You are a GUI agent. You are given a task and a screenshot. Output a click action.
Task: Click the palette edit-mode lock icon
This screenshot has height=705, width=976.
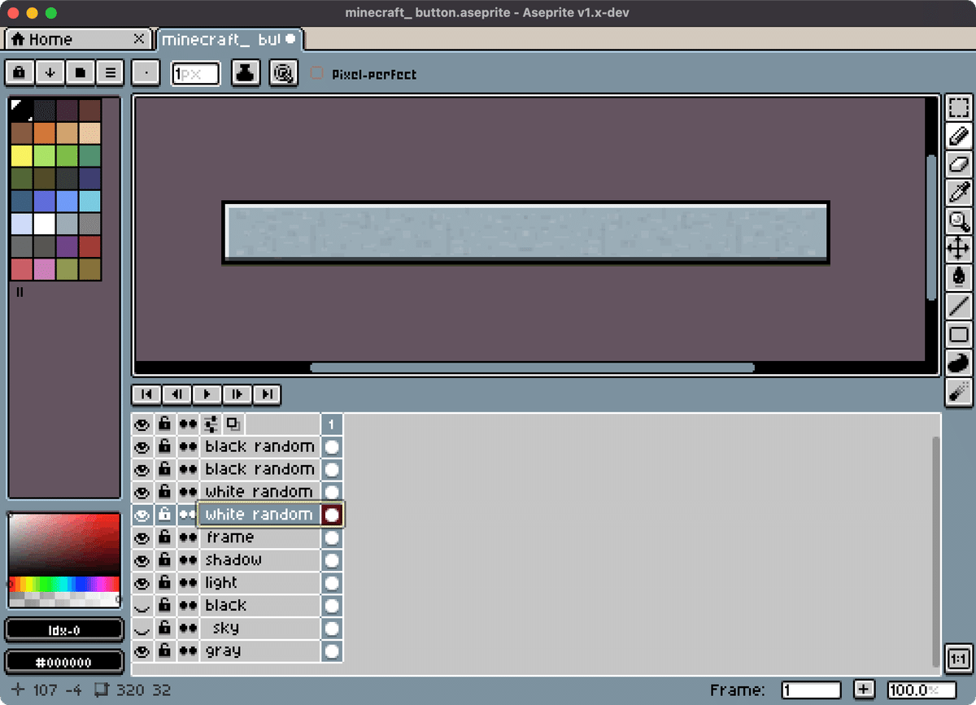[20, 72]
